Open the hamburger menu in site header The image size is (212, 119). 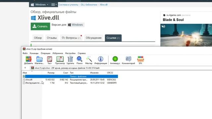54,5
